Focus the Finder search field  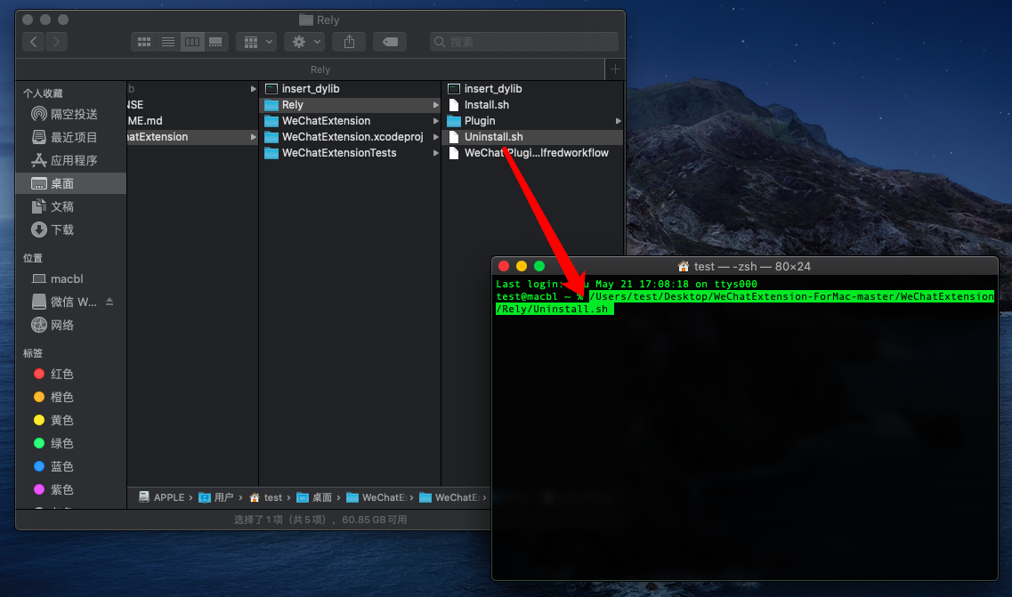point(524,42)
